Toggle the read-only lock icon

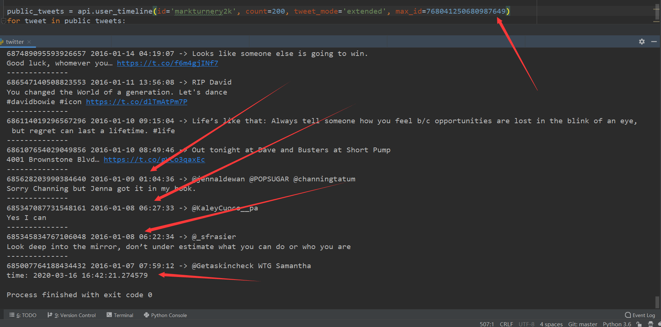639,324
